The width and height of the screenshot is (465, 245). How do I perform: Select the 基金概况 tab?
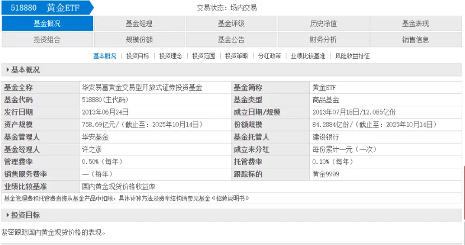[x=47, y=23]
